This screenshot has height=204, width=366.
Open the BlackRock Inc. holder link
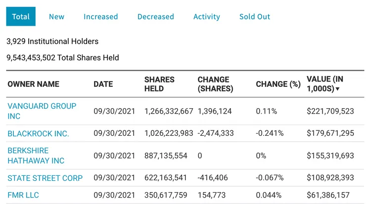pos(38,133)
